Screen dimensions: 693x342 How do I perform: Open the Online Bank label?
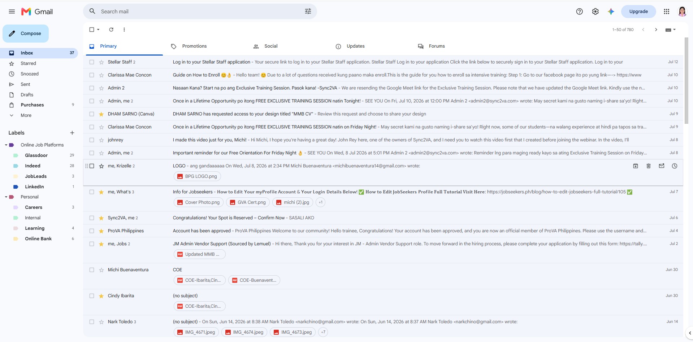pyautogui.click(x=39, y=239)
